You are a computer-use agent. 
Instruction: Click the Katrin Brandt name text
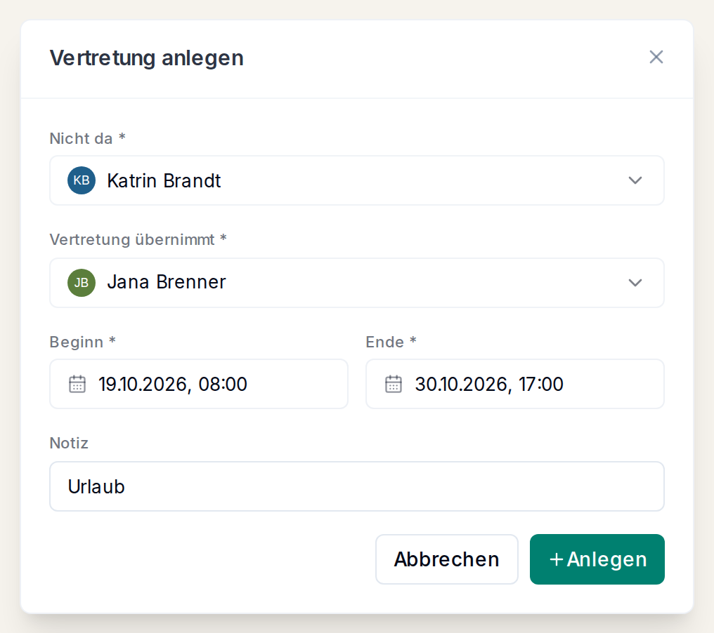(x=164, y=181)
